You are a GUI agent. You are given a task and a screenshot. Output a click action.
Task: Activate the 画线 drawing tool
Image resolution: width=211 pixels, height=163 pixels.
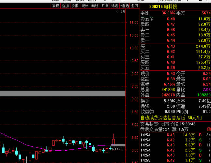[x=95, y=6]
